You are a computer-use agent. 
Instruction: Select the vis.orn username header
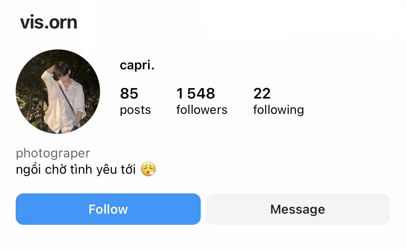coord(49,23)
